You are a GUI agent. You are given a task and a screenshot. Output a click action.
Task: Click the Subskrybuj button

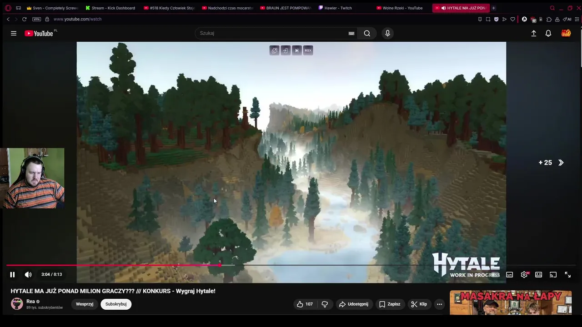[116, 304]
